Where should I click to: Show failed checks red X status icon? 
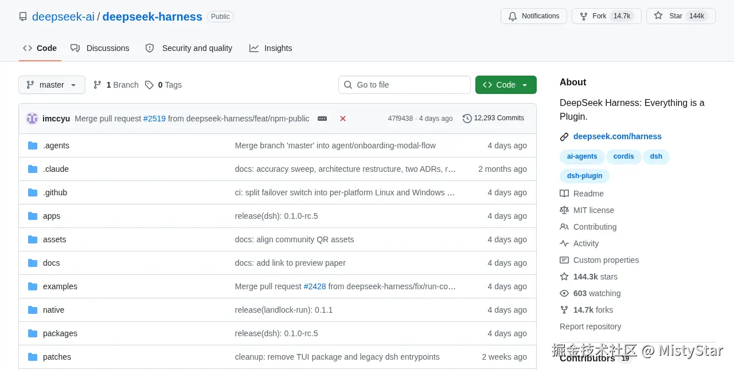[x=343, y=119]
